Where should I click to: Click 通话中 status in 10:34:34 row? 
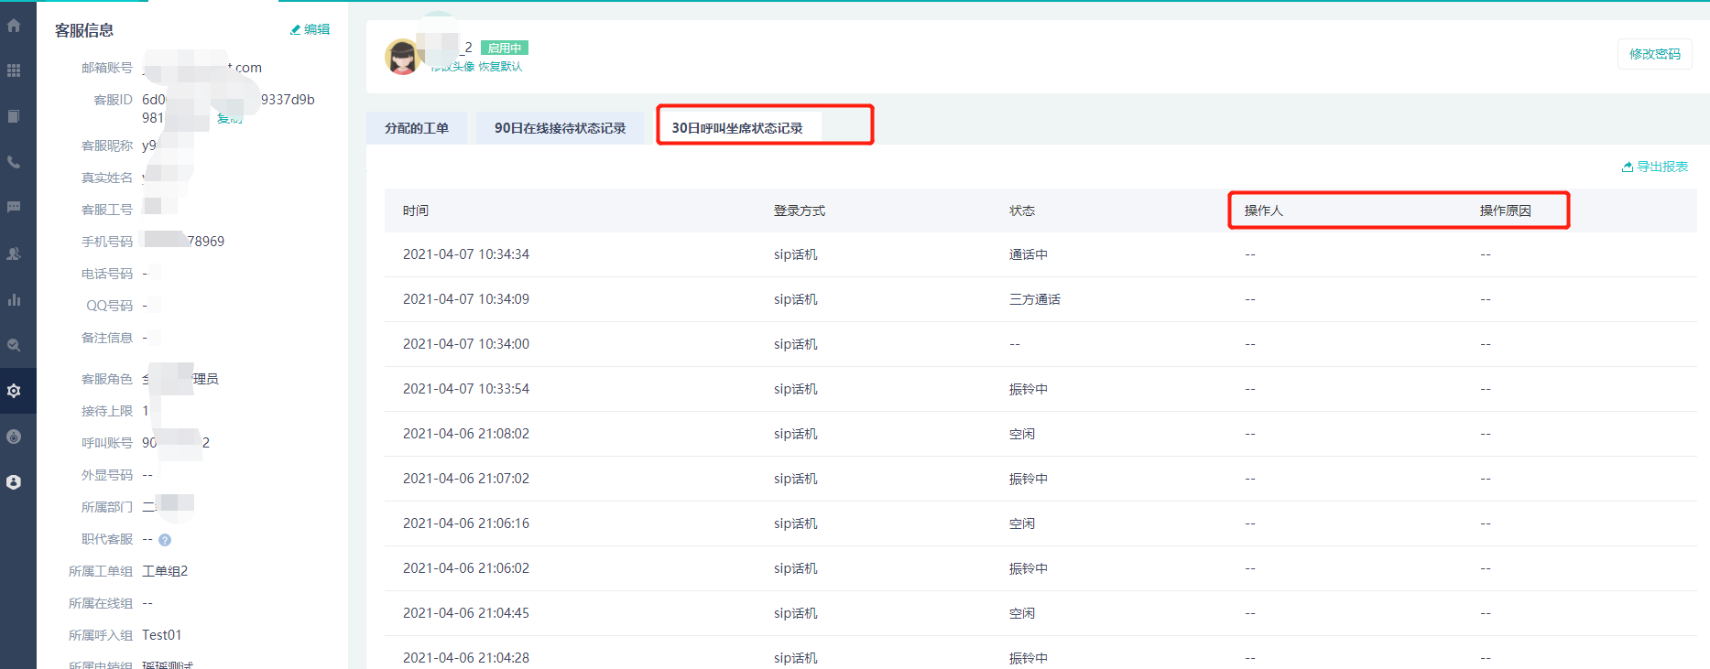[x=1029, y=254]
